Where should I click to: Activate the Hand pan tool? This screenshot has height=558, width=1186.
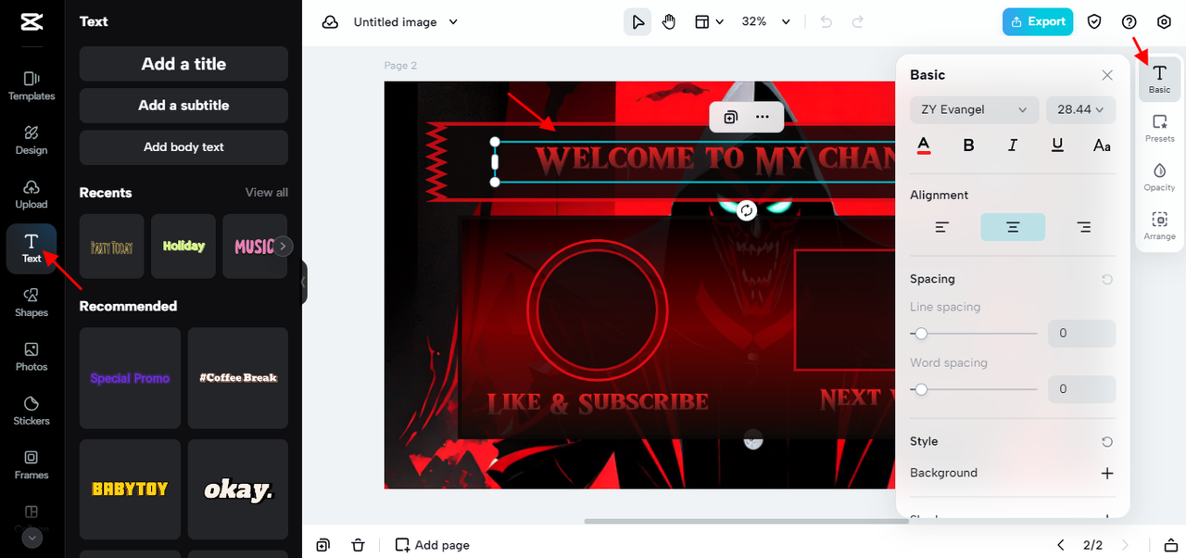pyautogui.click(x=669, y=22)
